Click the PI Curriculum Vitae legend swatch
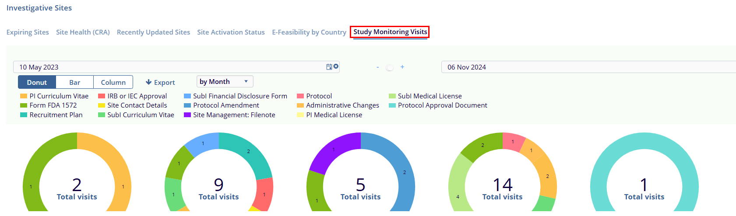The width and height of the screenshot is (736, 216). 24,96
